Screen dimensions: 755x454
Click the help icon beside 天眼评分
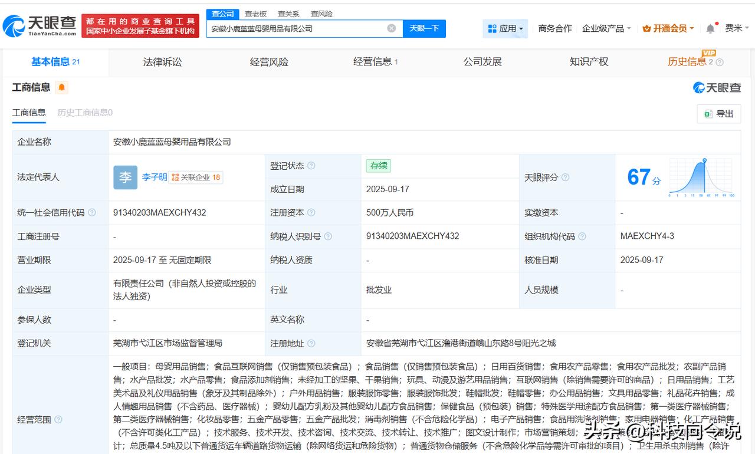pyautogui.click(x=565, y=177)
